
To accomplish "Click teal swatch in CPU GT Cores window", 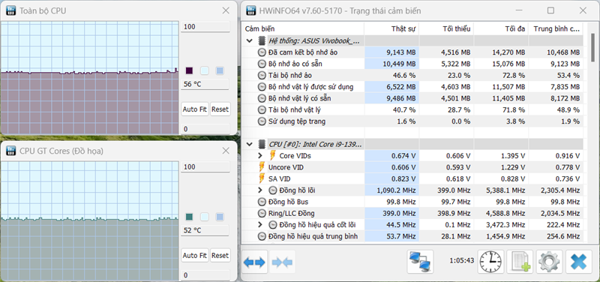I will click(x=189, y=217).
